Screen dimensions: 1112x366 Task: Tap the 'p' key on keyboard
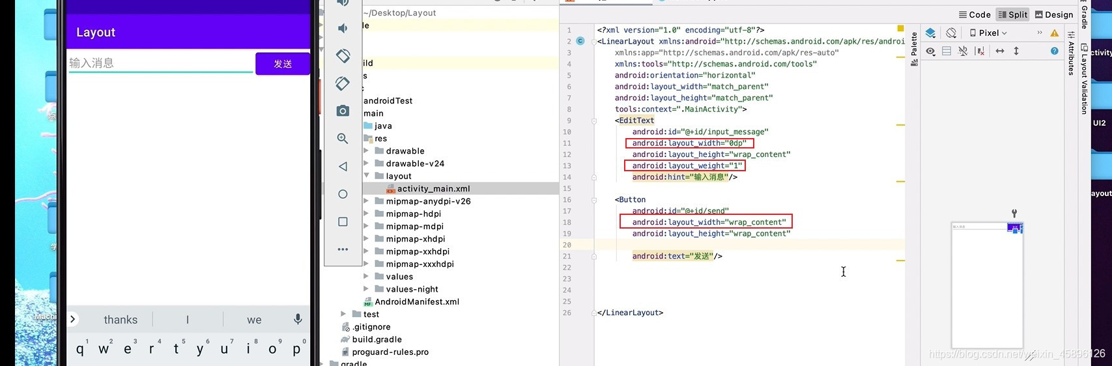click(x=296, y=349)
